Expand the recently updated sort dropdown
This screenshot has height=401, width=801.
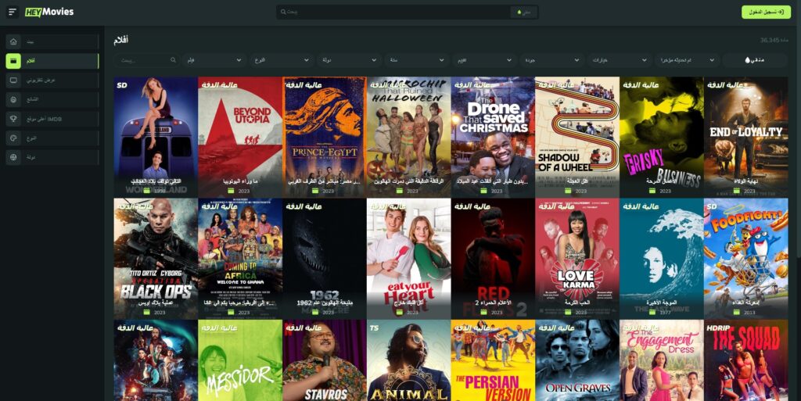coord(685,60)
